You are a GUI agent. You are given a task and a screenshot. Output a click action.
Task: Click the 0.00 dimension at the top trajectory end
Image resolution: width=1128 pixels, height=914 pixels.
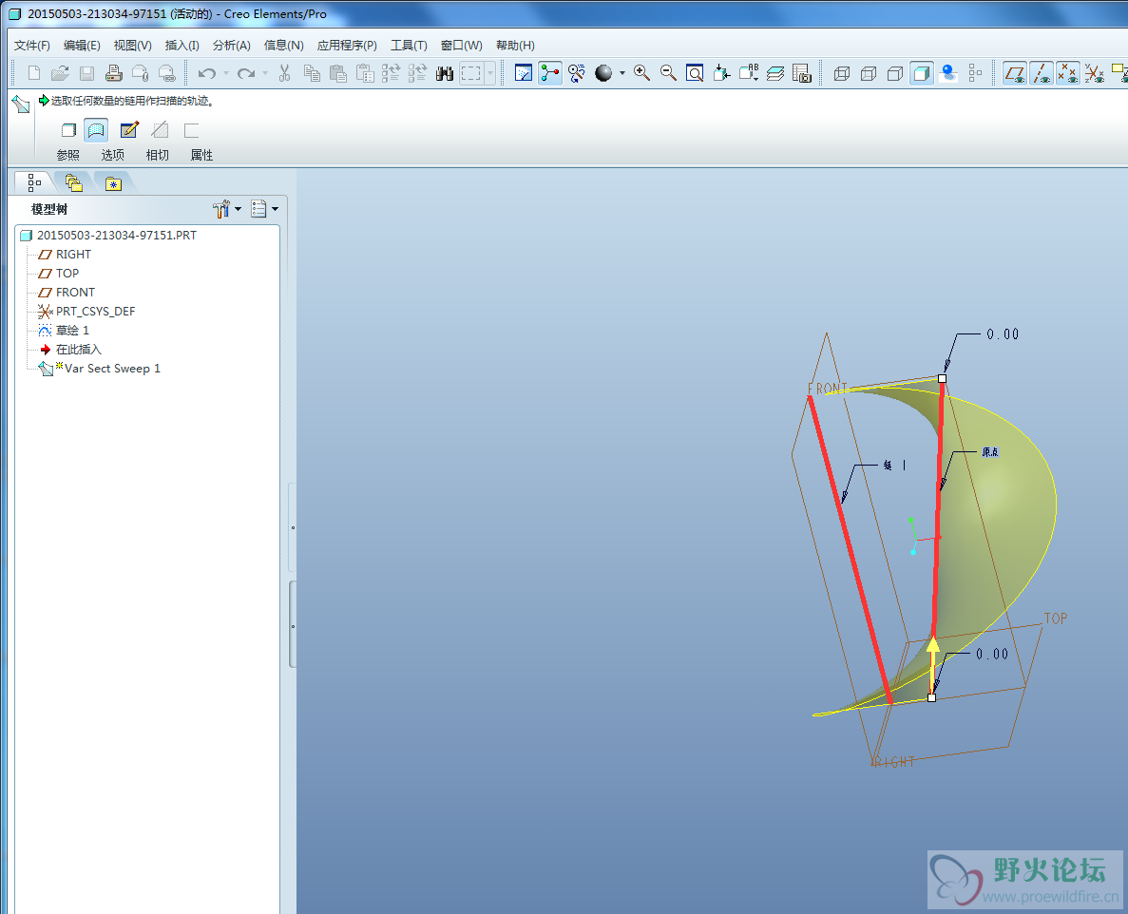(1003, 333)
